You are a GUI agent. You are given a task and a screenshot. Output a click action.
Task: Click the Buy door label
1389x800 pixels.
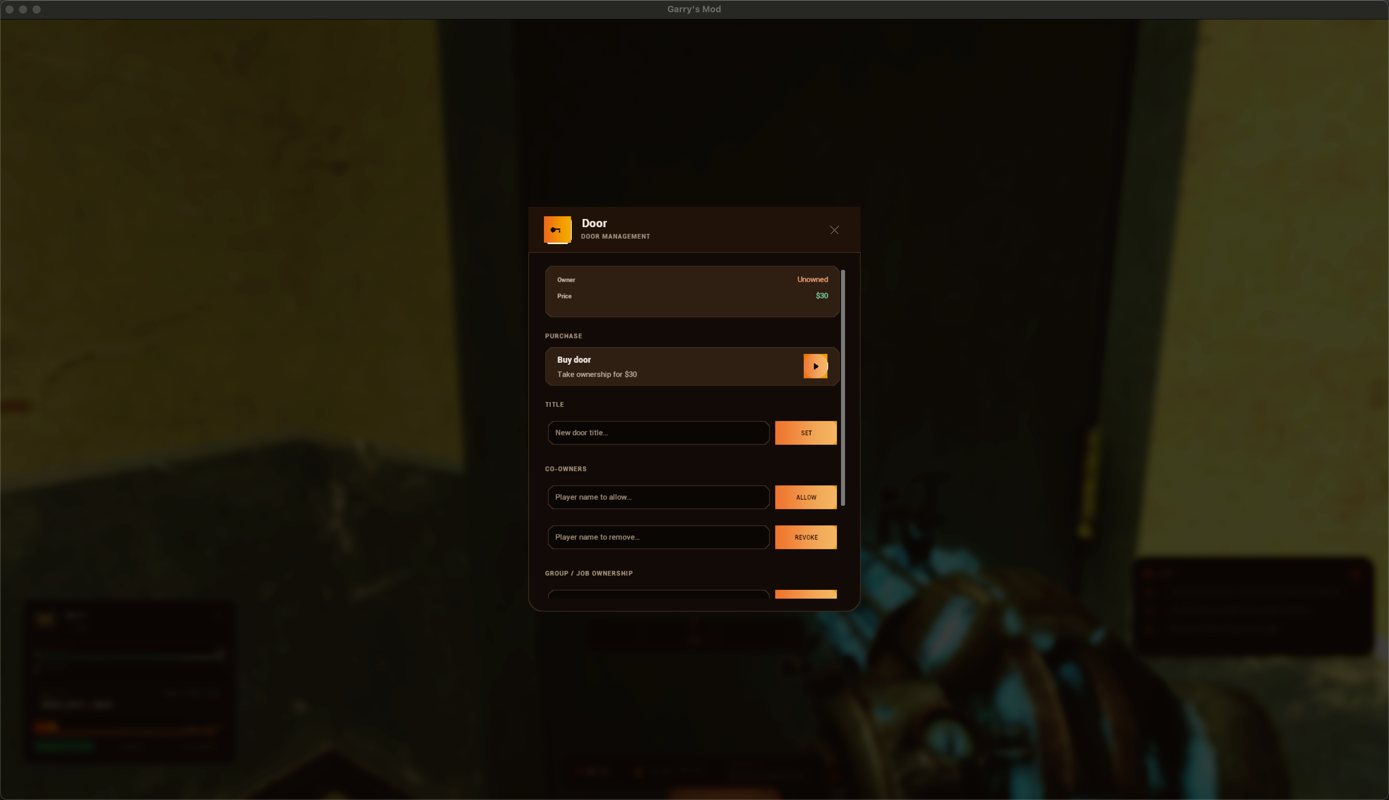click(x=573, y=360)
